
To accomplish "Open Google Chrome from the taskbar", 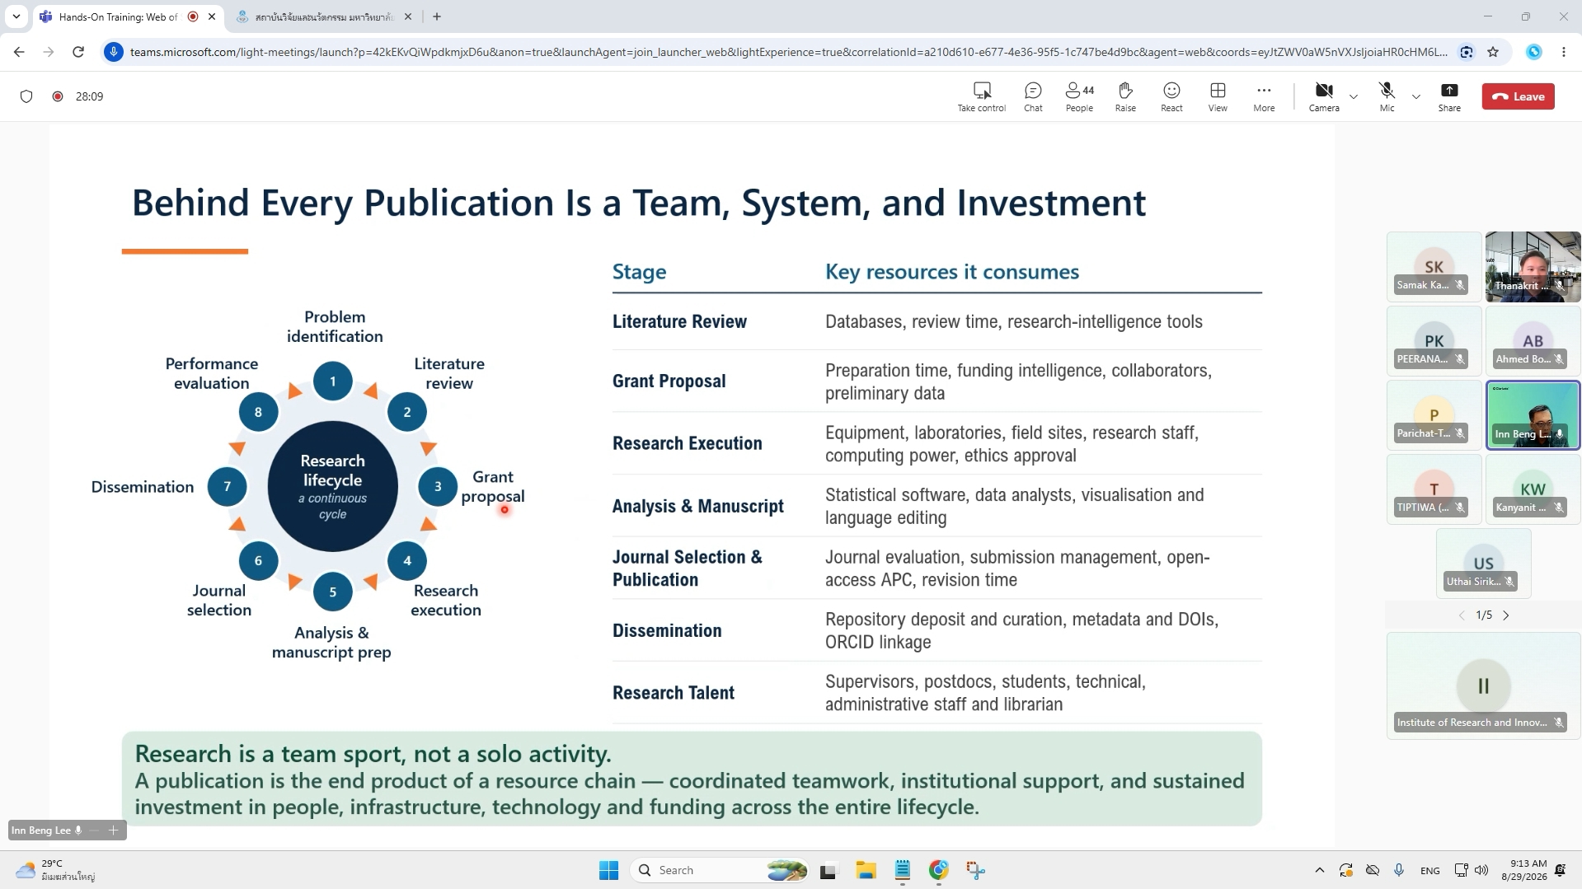I will pyautogui.click(x=939, y=870).
